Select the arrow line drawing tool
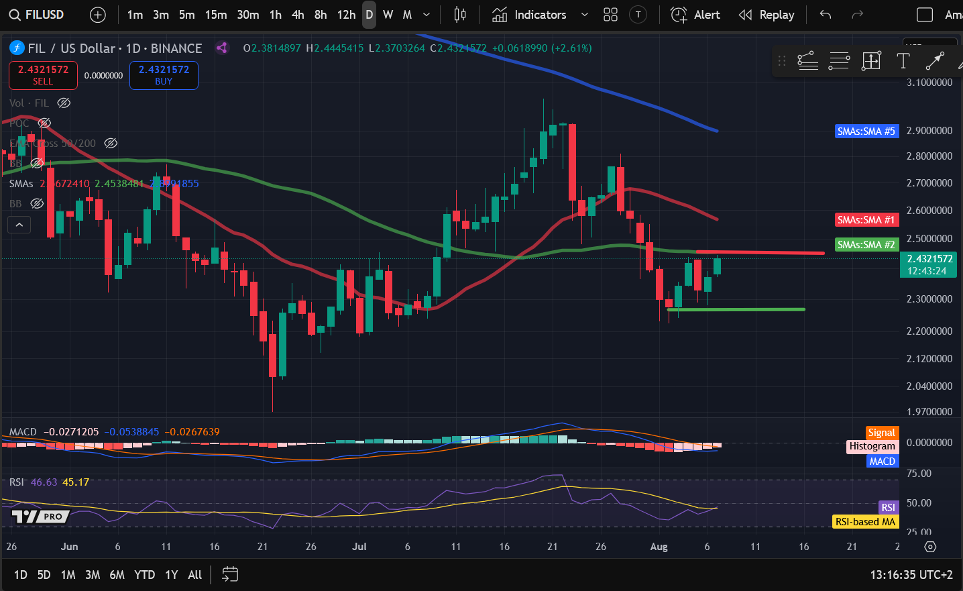Screen dimensions: 963x591 click(x=935, y=61)
